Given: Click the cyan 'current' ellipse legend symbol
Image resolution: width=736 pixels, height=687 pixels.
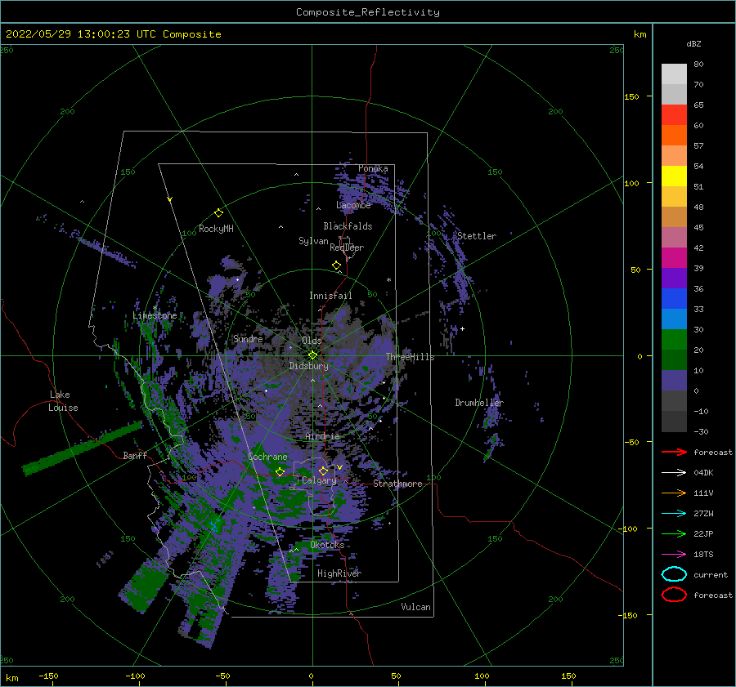Looking at the screenshot, I should (675, 574).
